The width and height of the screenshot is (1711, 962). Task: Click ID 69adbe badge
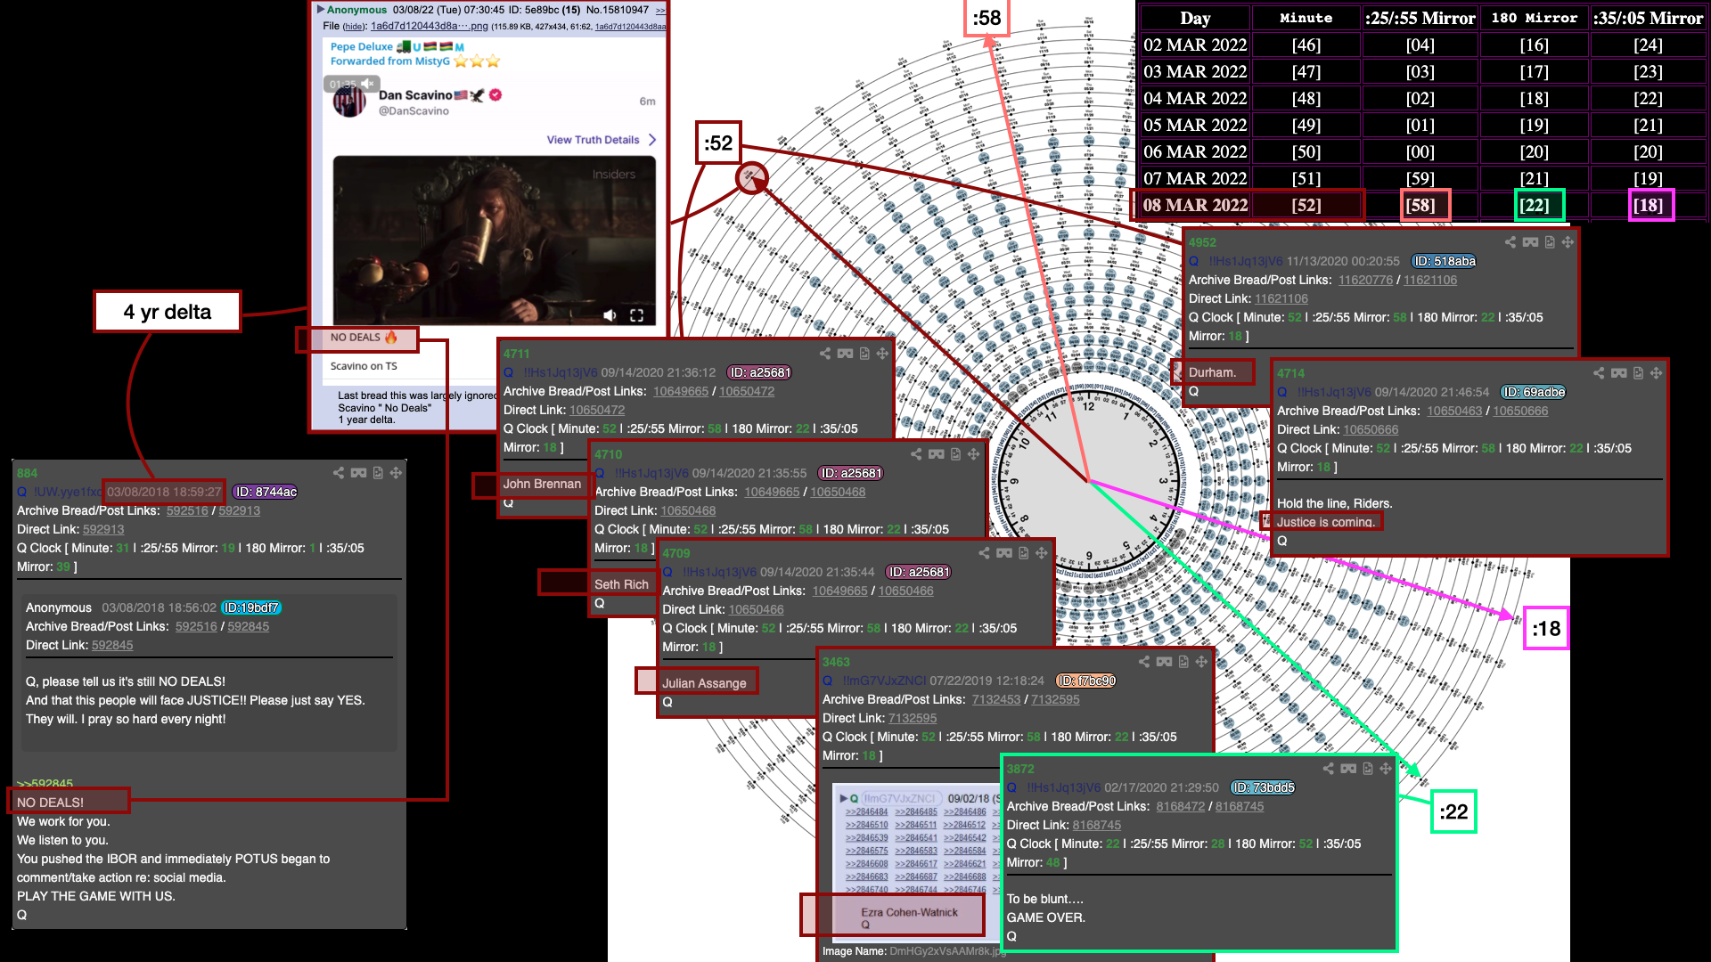[x=1533, y=392]
